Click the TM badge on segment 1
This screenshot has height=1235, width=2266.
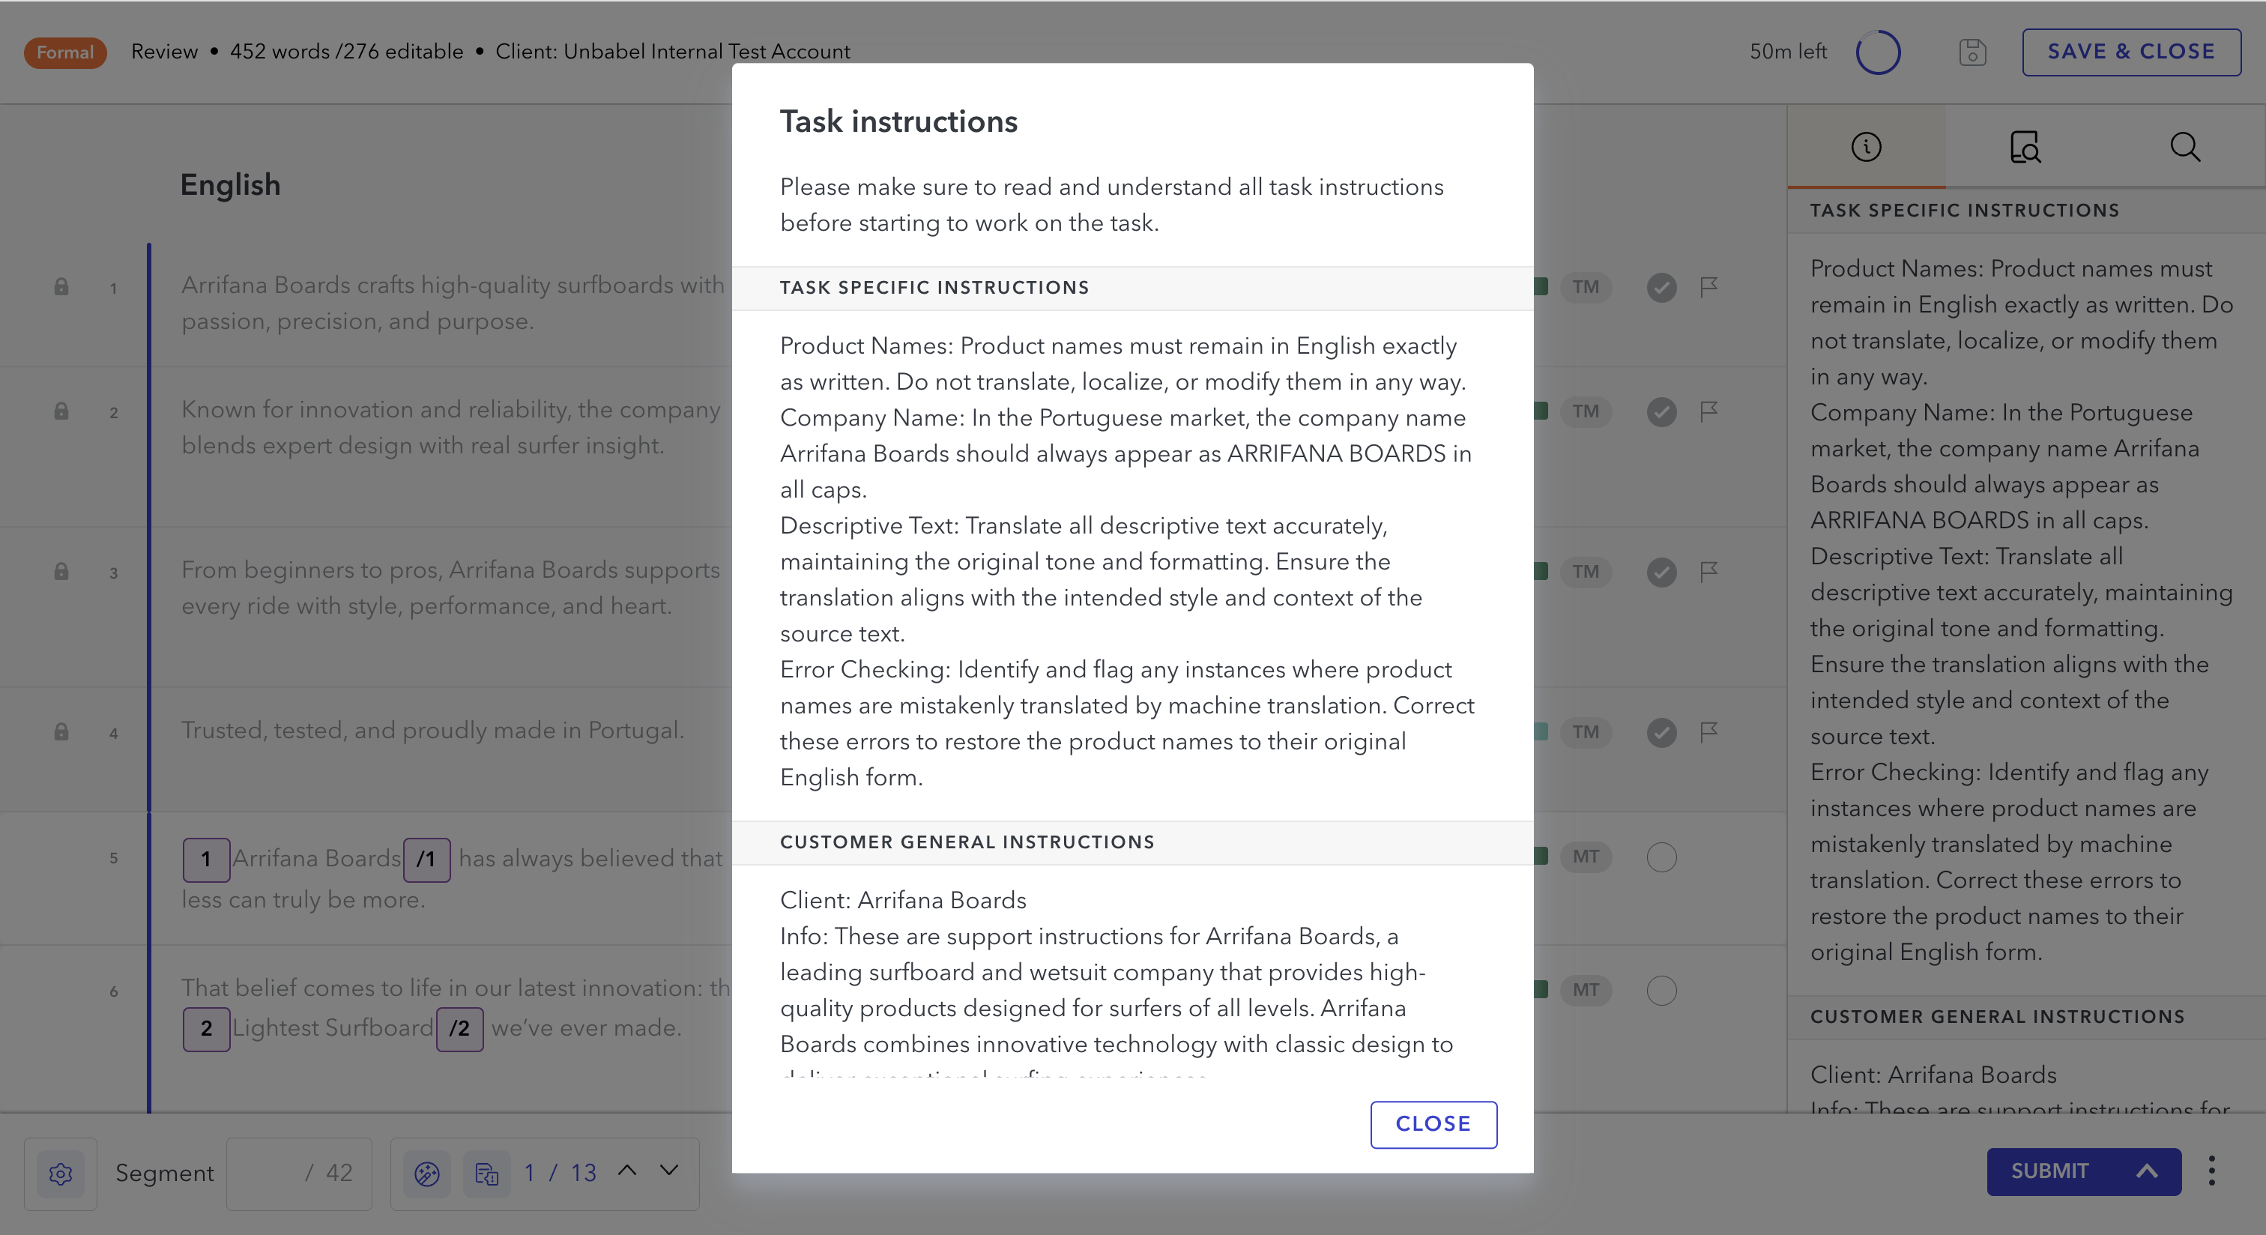[x=1585, y=287]
